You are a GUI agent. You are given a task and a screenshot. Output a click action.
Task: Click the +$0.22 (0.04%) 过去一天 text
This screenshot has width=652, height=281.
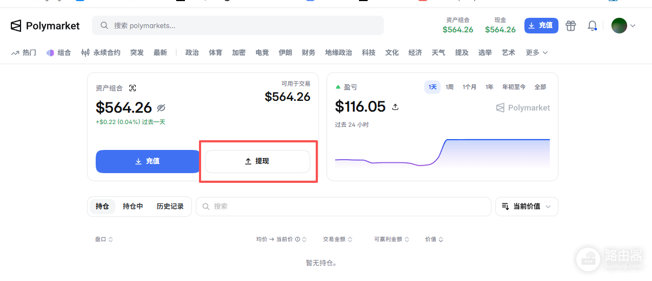[x=130, y=122]
